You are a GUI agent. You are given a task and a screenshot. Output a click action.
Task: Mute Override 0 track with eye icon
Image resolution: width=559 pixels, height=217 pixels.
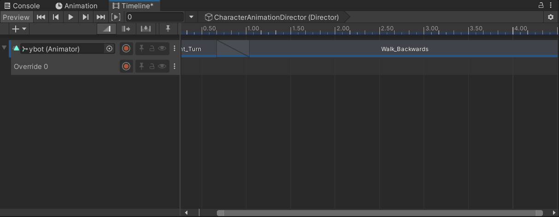pos(162,66)
